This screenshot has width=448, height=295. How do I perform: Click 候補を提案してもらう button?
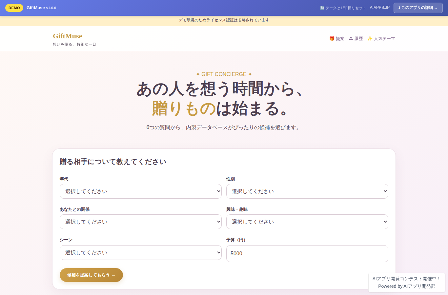(x=91, y=275)
